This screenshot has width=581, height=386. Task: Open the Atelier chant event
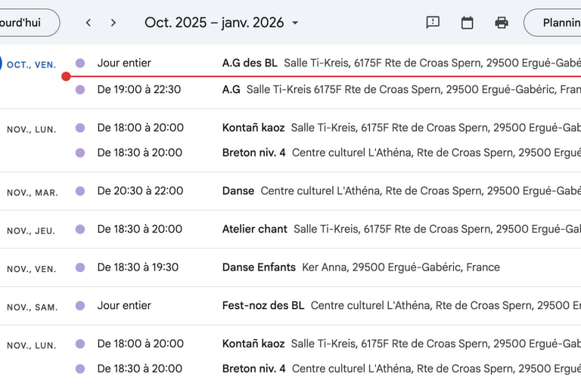(255, 229)
